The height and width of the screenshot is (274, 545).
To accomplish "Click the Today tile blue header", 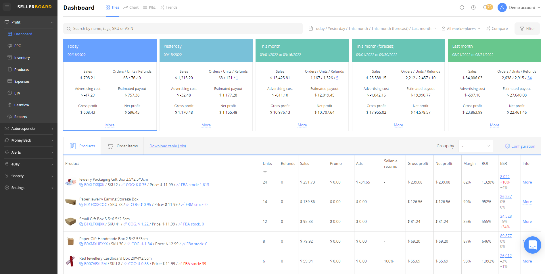I will tap(110, 51).
